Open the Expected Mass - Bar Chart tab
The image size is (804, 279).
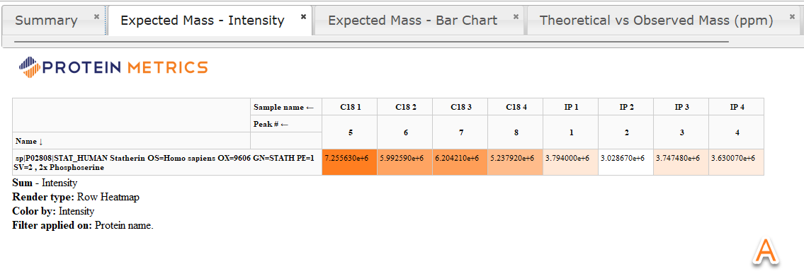click(413, 21)
